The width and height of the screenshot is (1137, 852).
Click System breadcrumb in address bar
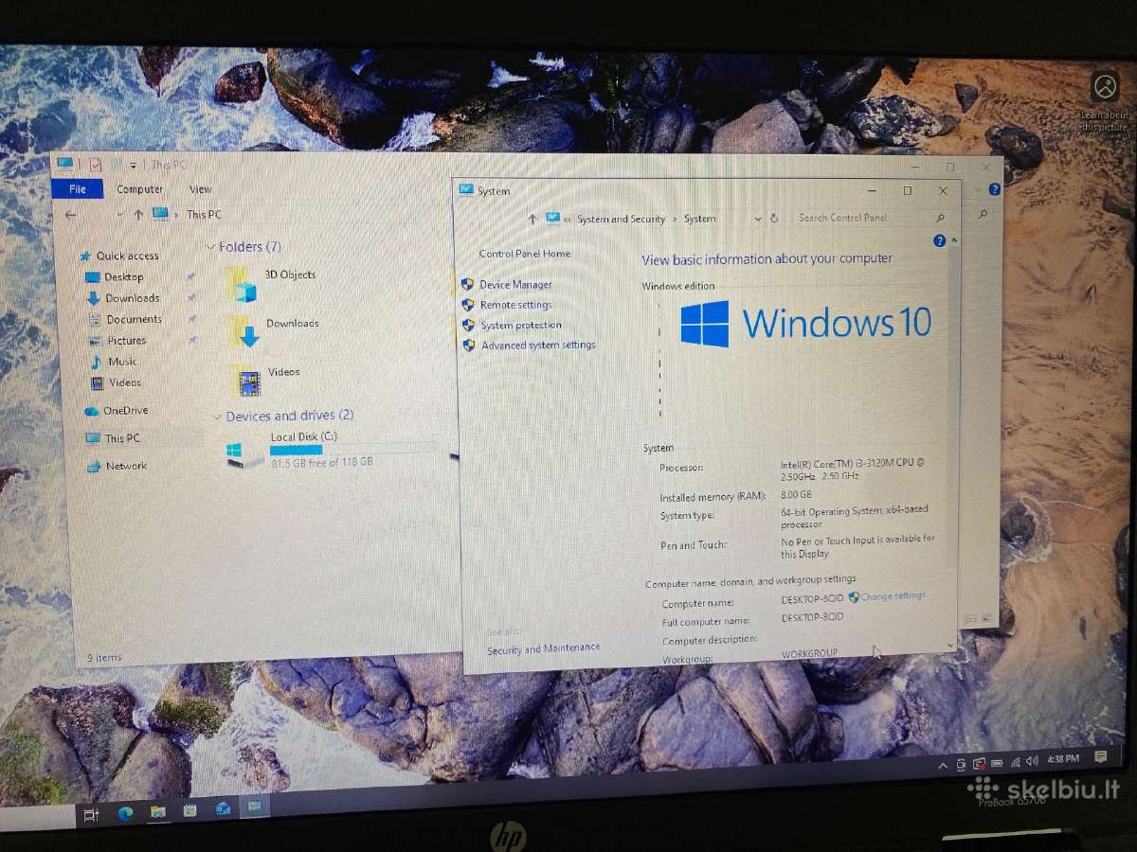pos(700,219)
